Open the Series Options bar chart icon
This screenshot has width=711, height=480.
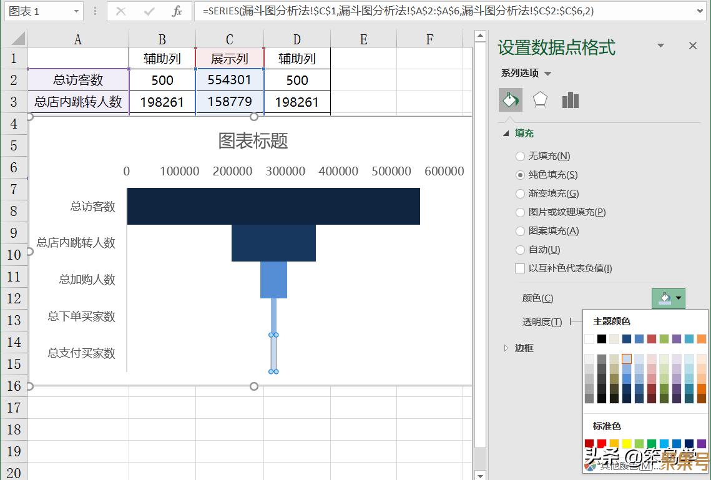tap(570, 100)
